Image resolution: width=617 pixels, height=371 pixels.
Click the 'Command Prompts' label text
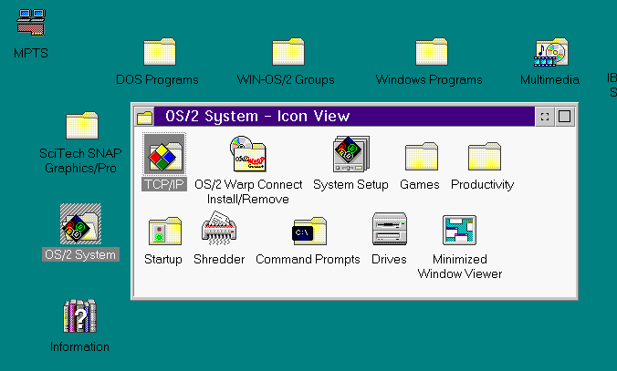tap(308, 260)
